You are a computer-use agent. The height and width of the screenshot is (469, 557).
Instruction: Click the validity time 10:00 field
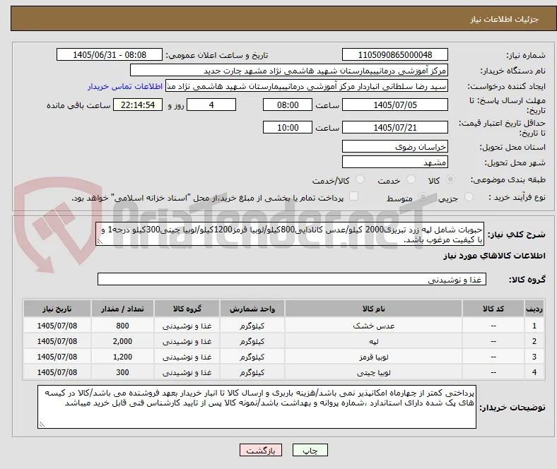coord(288,127)
